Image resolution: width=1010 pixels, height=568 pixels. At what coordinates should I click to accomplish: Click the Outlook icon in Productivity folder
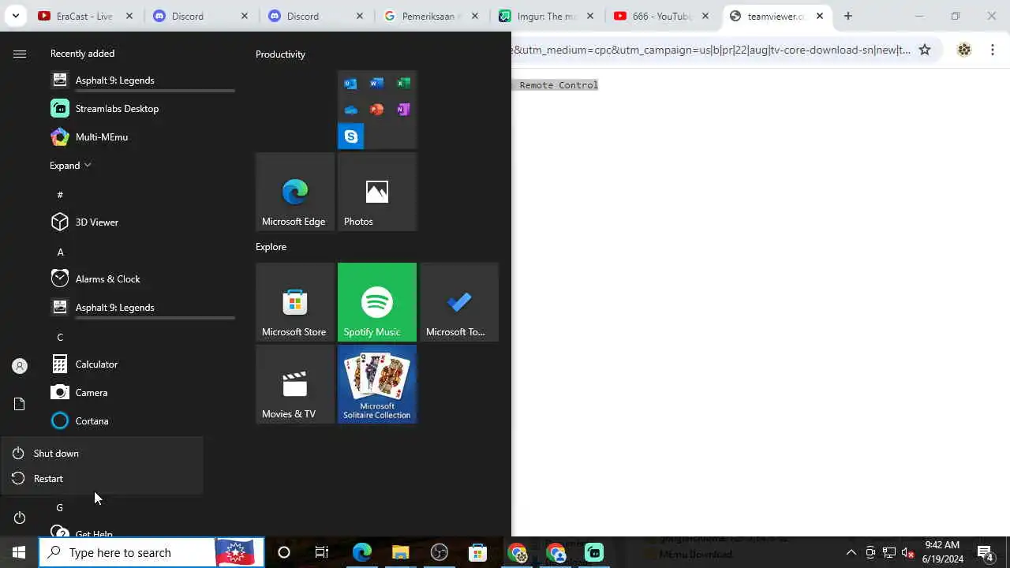click(350, 84)
